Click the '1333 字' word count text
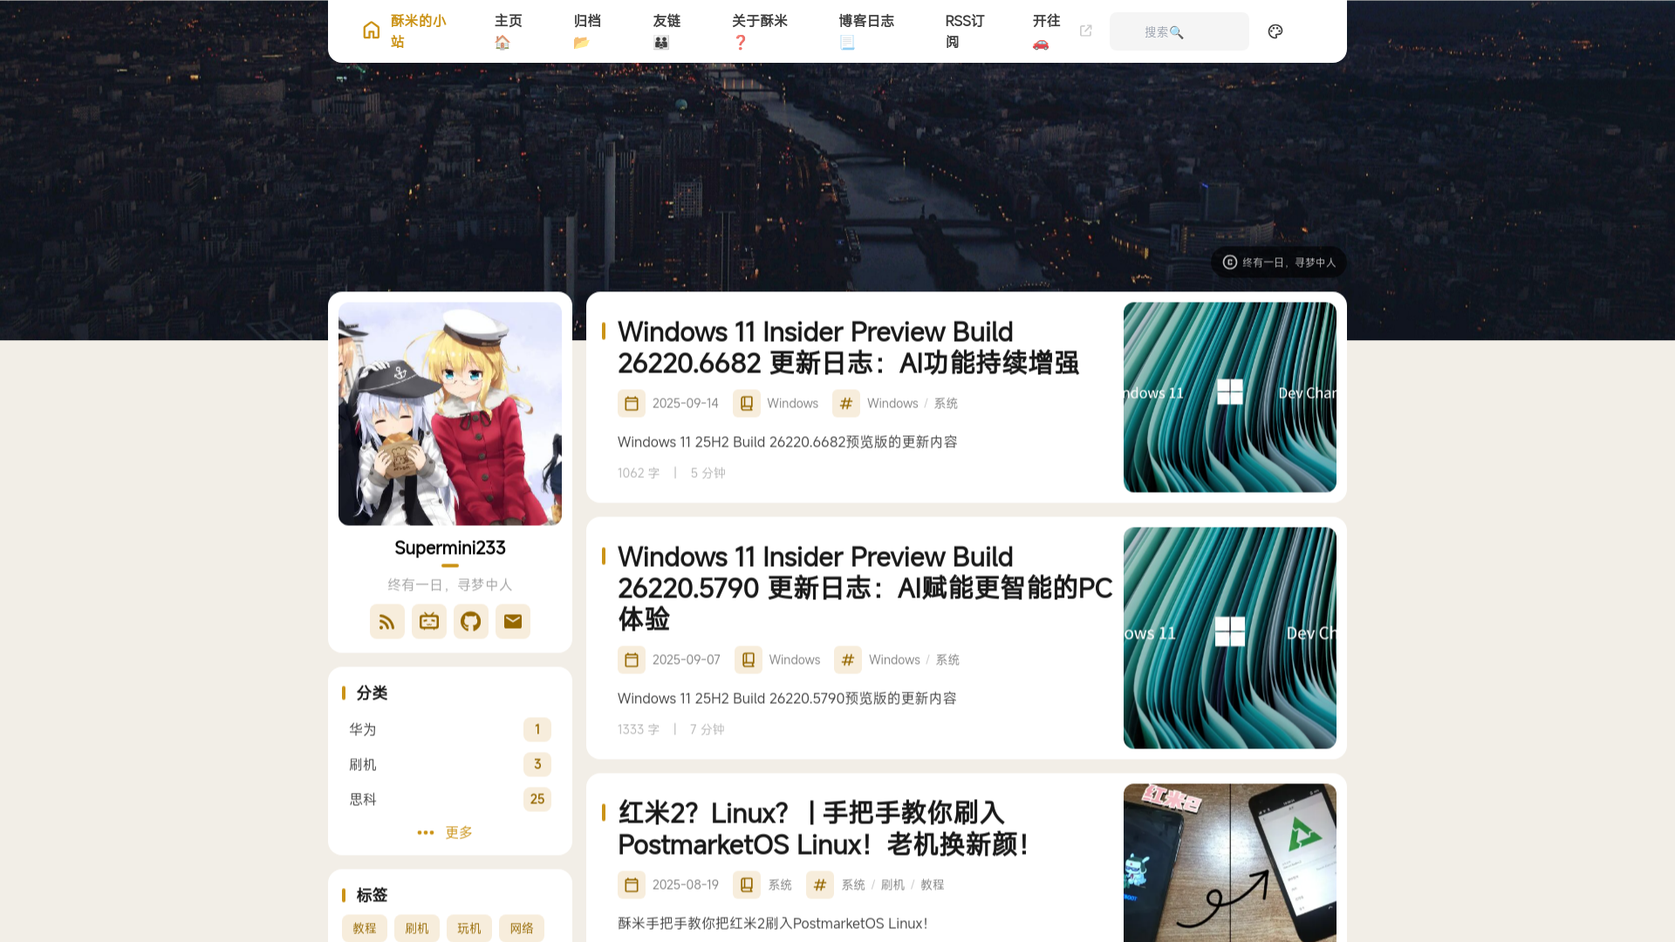1675x942 pixels. click(639, 730)
